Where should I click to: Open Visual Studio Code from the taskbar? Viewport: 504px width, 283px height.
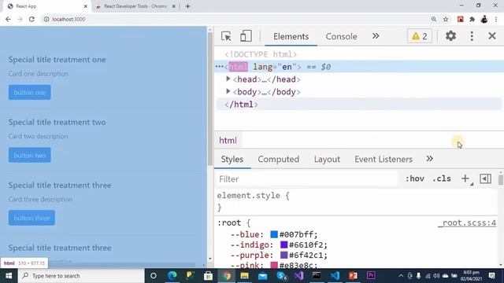coord(335,276)
